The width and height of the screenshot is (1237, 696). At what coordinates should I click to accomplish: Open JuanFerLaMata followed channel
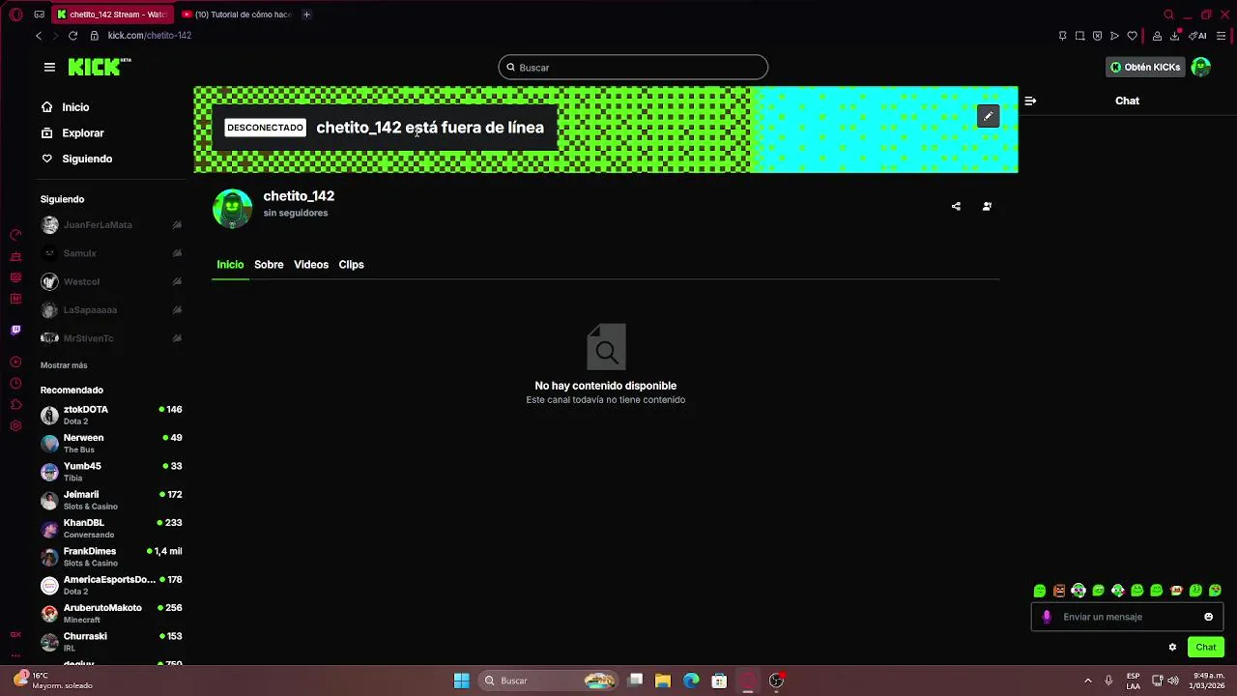[x=111, y=225]
